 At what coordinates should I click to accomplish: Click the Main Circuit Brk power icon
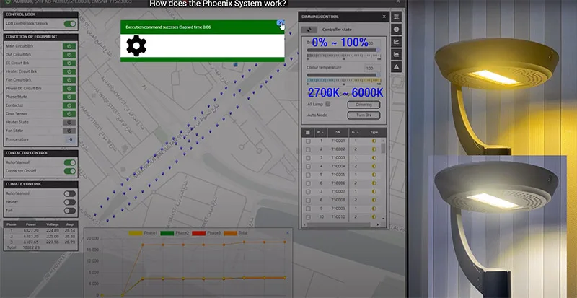coord(69,46)
